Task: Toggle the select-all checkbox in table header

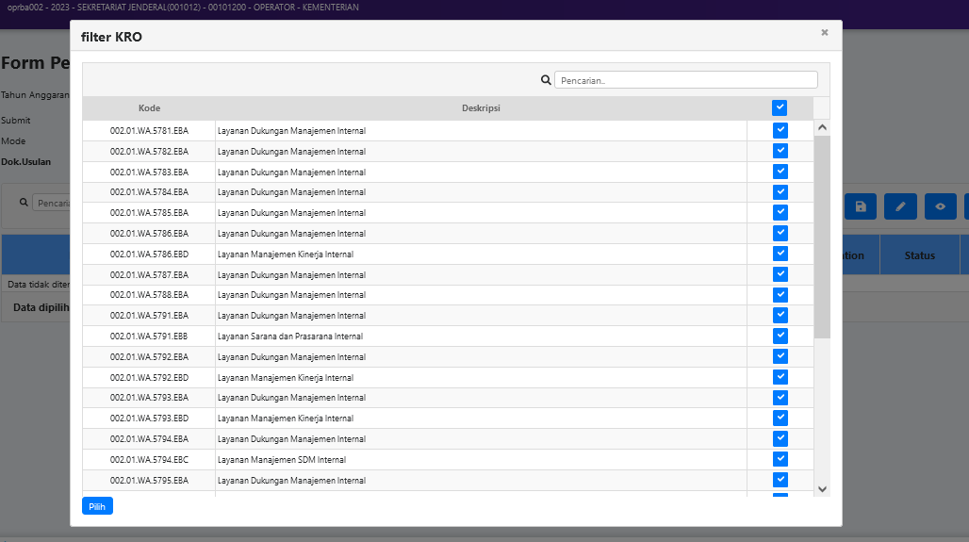Action: point(780,108)
